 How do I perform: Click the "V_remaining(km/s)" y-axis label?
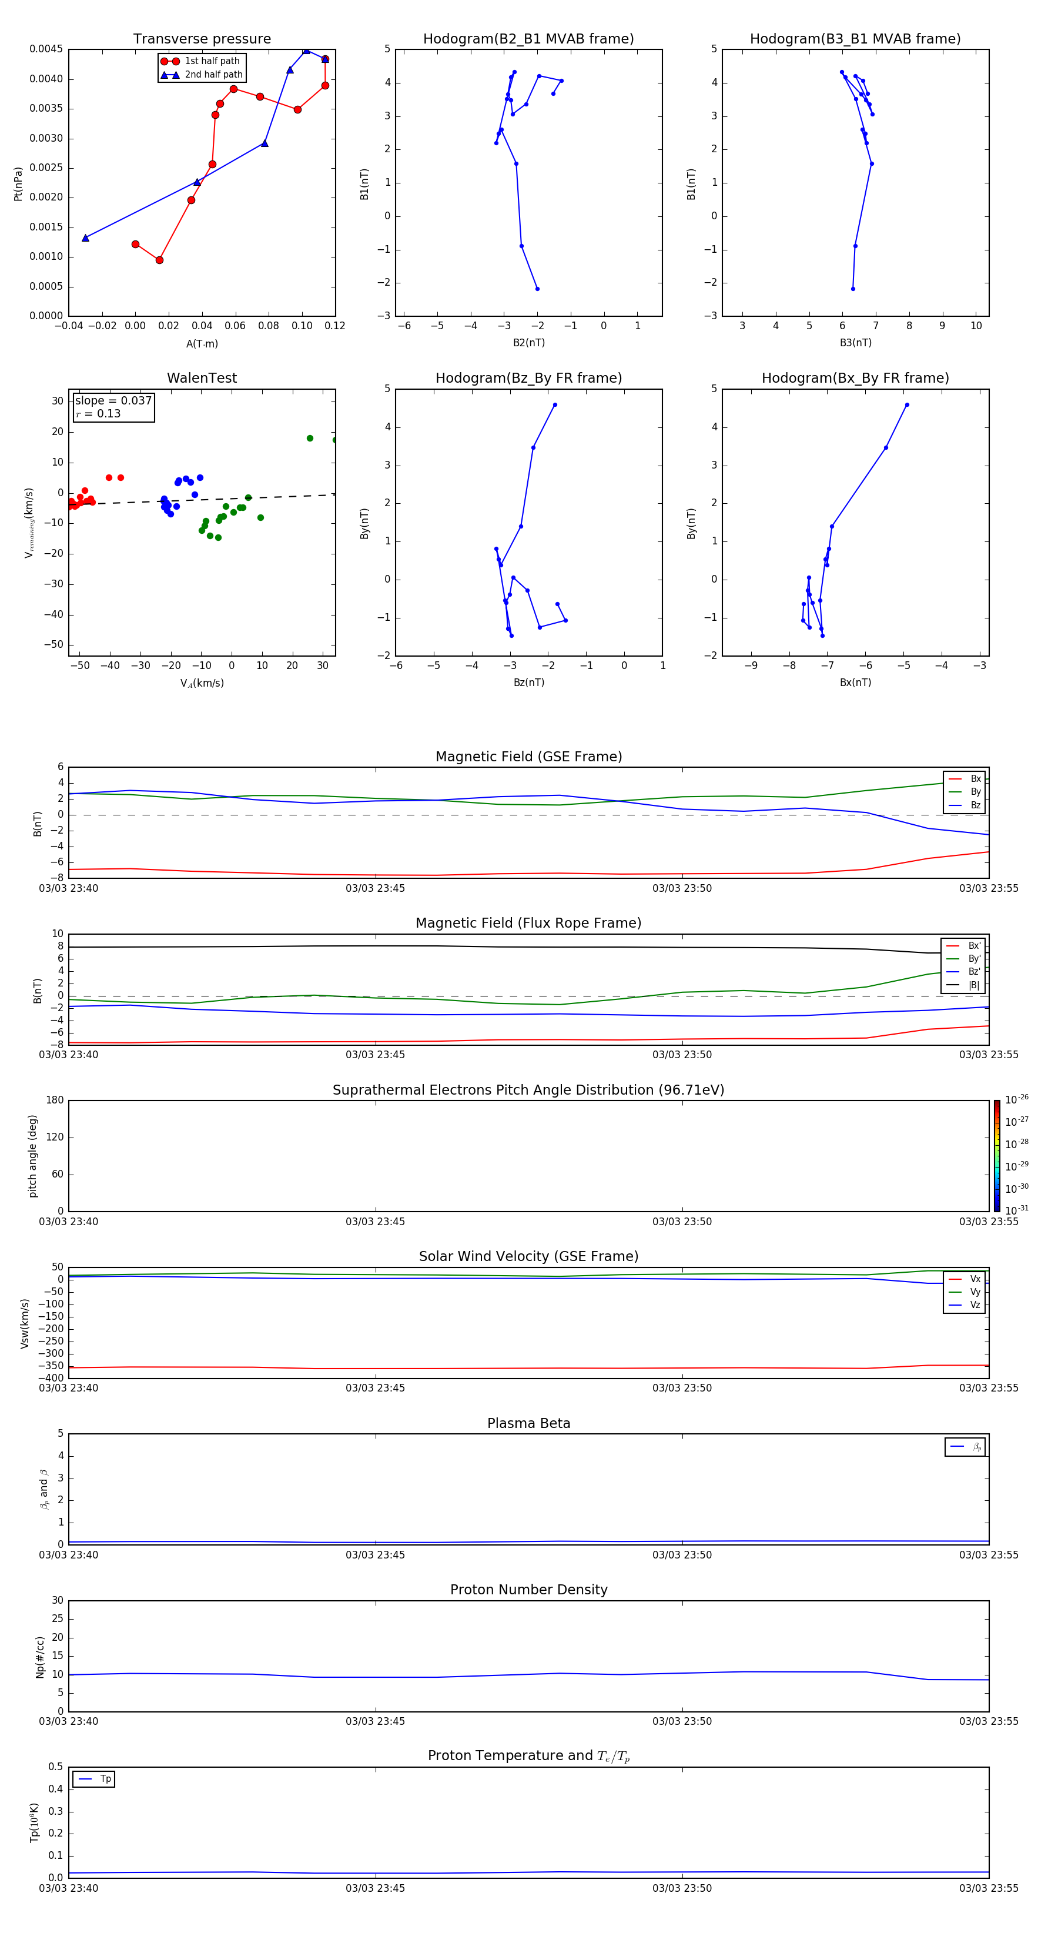click(x=29, y=523)
